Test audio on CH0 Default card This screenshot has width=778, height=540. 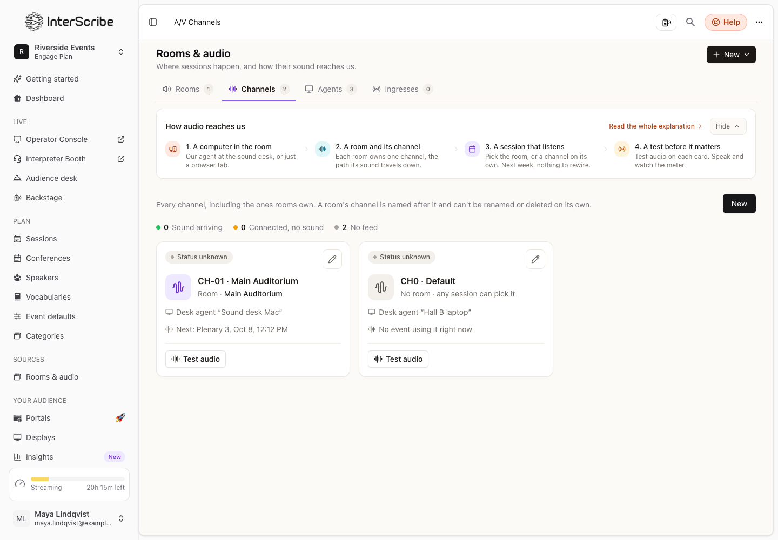(x=398, y=359)
